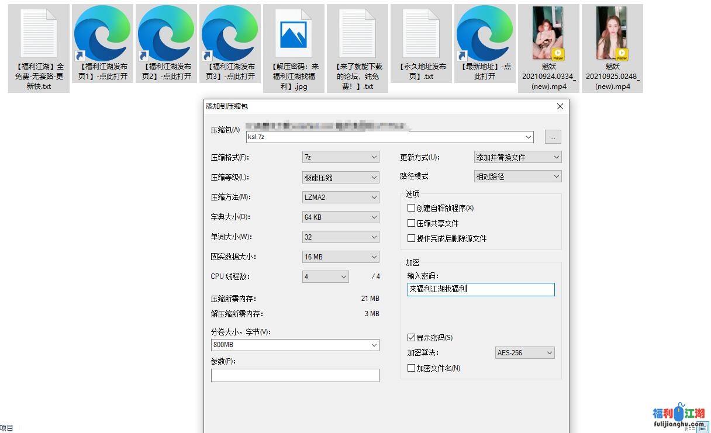Open the 压缩等级 dropdown set to 极速压缩
The width and height of the screenshot is (711, 433).
341,177
